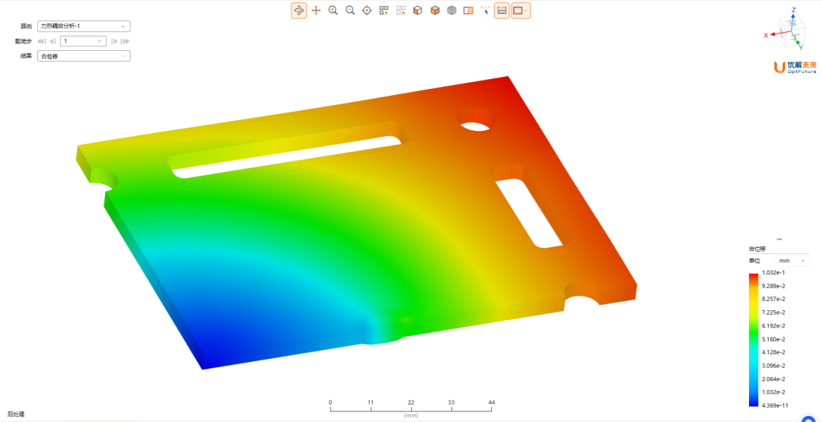Open the section clipping plane tool
822x422 pixels.
(469, 11)
